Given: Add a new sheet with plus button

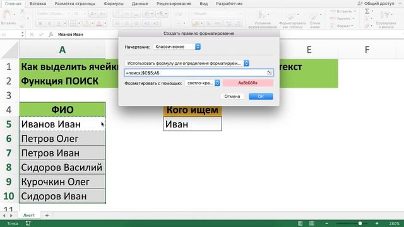Looking at the screenshot, I should point(47,215).
